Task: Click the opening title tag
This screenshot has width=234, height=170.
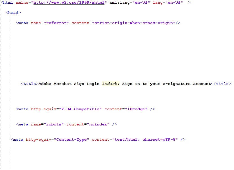Action: coord(30,84)
